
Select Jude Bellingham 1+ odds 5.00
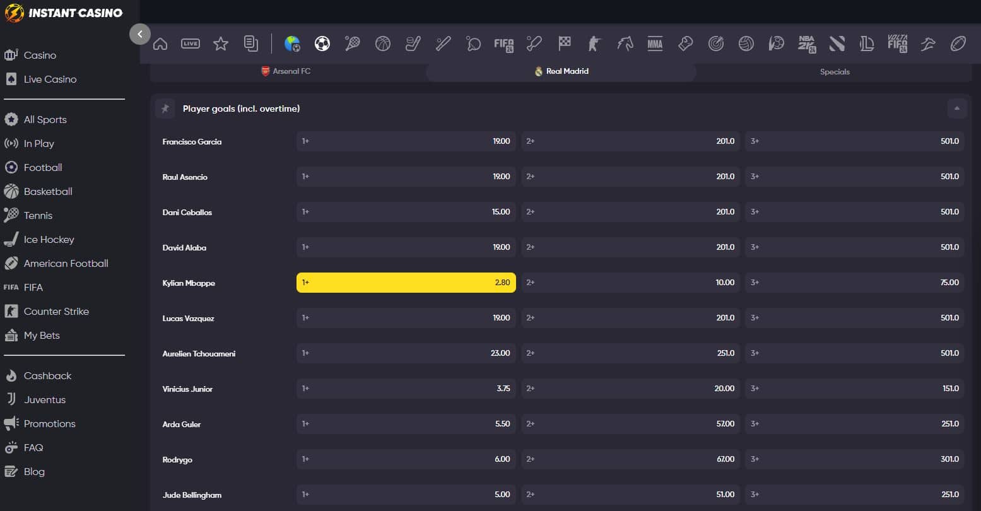(x=406, y=495)
